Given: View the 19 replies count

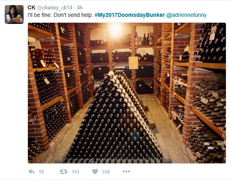Looking at the screenshot, I should (41, 172).
